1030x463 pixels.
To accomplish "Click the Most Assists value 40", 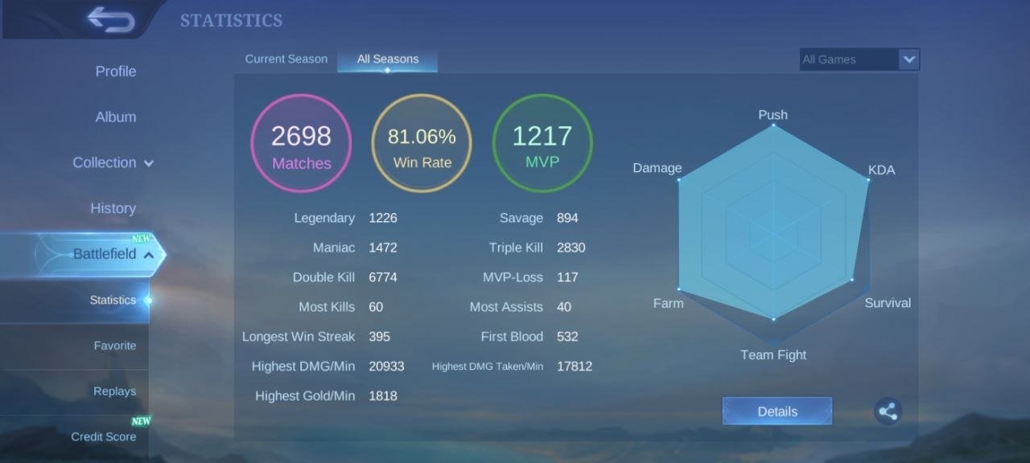I will 564,308.
